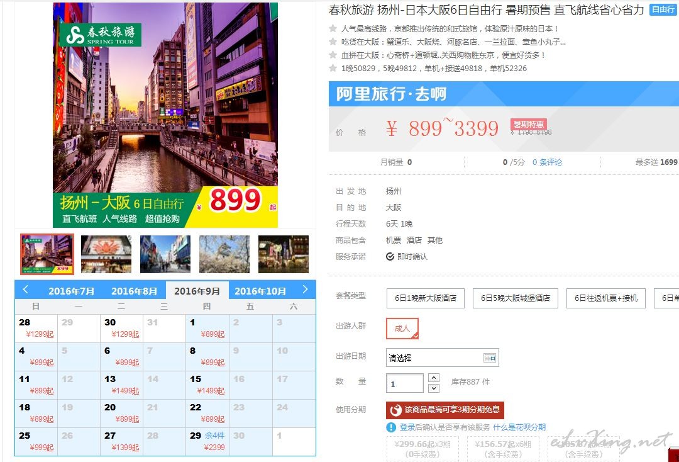Pick calendar date 8 in September
The height and width of the screenshot is (462, 679).
(x=207, y=357)
